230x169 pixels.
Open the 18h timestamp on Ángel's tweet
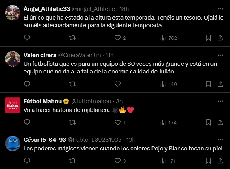(x=124, y=9)
